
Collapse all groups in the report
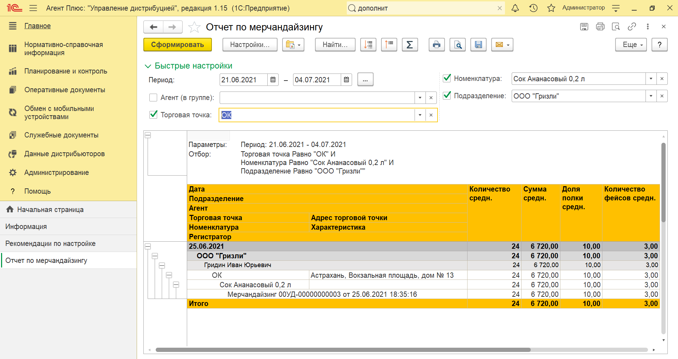point(368,45)
